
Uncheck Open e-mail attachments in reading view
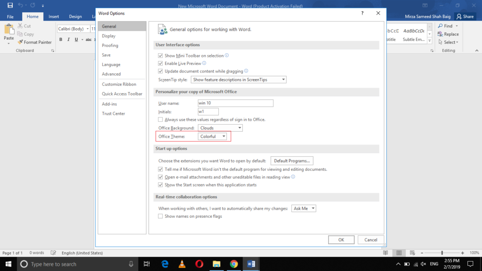pyautogui.click(x=161, y=177)
